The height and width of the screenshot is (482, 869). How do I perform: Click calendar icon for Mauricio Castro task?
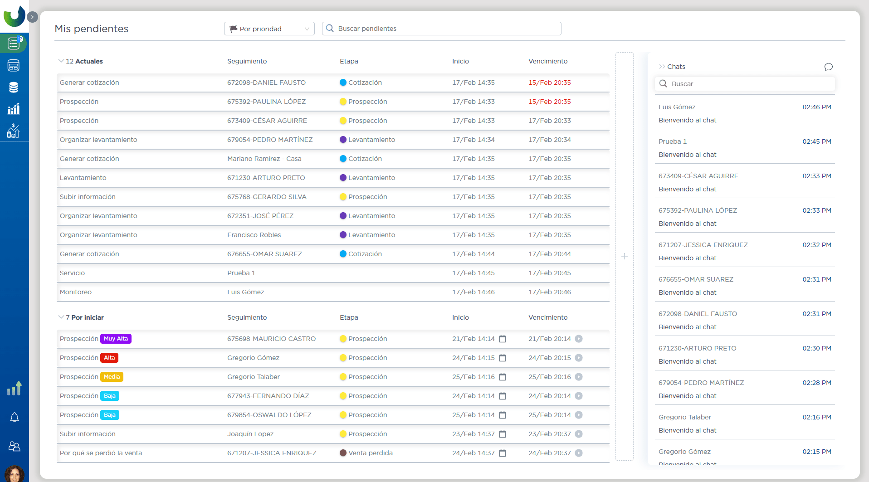(503, 339)
